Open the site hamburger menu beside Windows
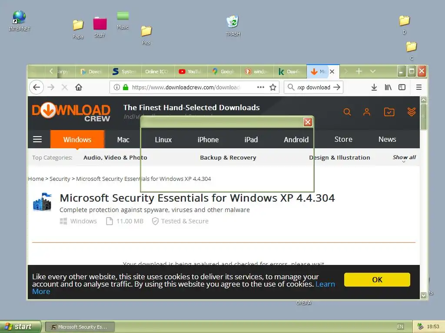The image size is (445, 333). [x=37, y=139]
